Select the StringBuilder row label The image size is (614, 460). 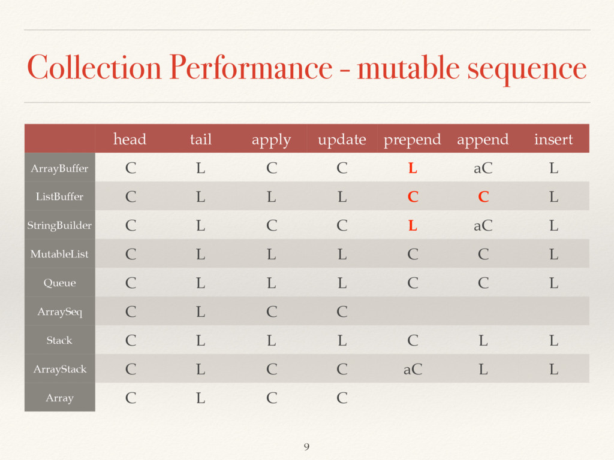[59, 225]
